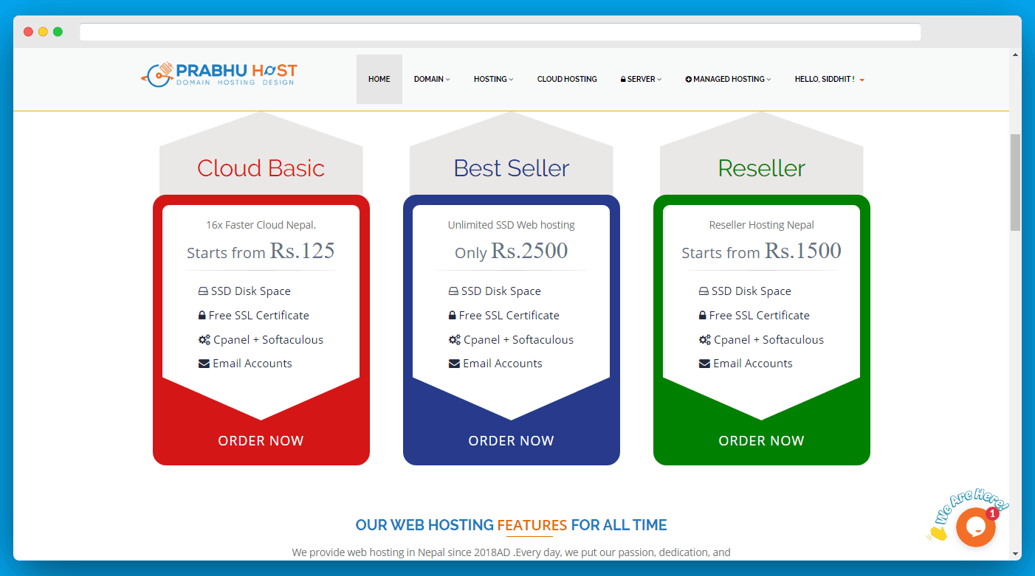Click the Cpanel + Softaculous gears icon on Reseller
The height and width of the screenshot is (576, 1035).
(x=703, y=339)
